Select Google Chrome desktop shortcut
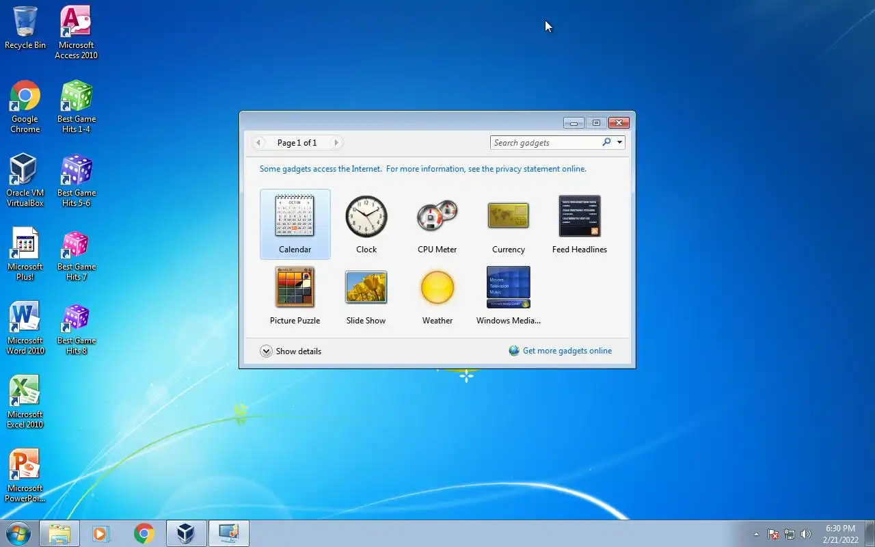875x547 pixels. [25, 107]
